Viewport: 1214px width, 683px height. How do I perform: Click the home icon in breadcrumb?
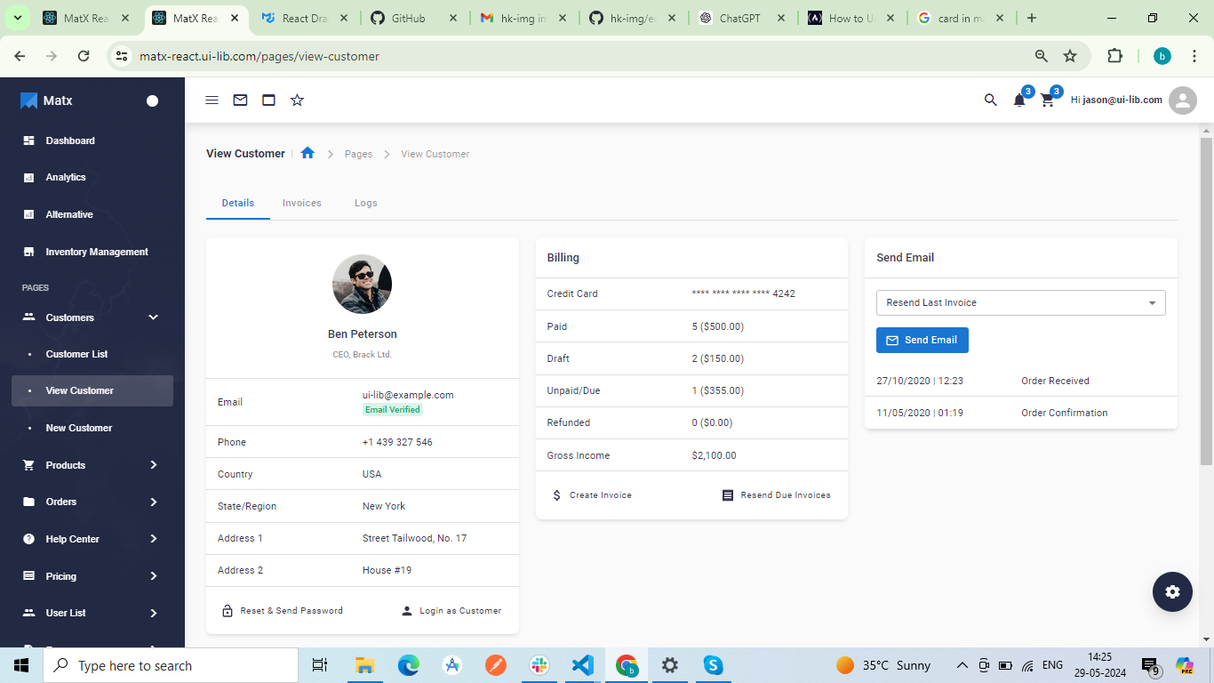[x=307, y=153]
